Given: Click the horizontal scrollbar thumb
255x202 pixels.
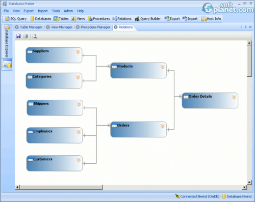Looking at the screenshot, I should (61, 187).
